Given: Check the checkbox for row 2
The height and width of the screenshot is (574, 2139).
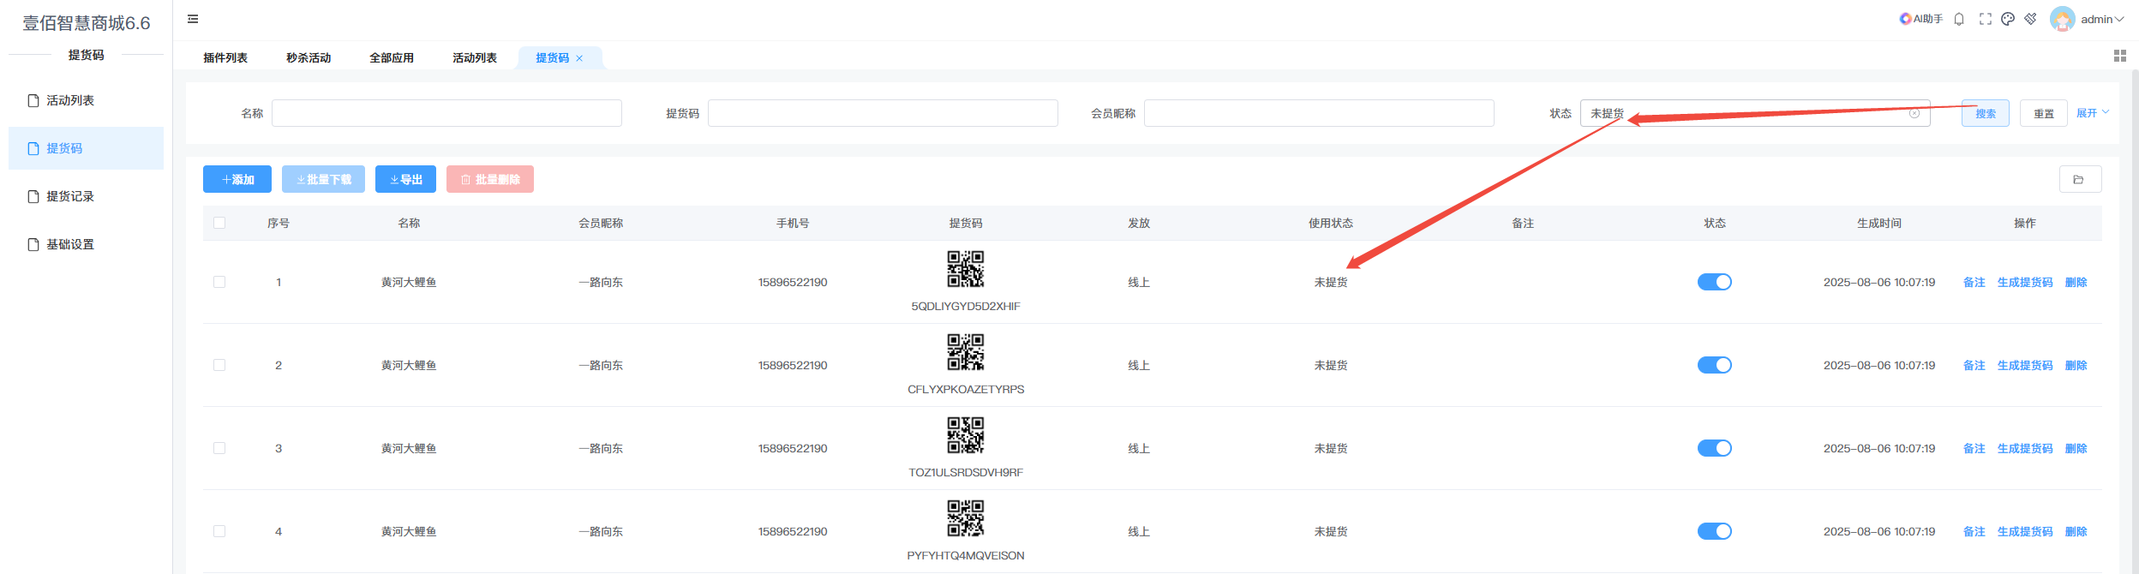Looking at the screenshot, I should coord(219,365).
